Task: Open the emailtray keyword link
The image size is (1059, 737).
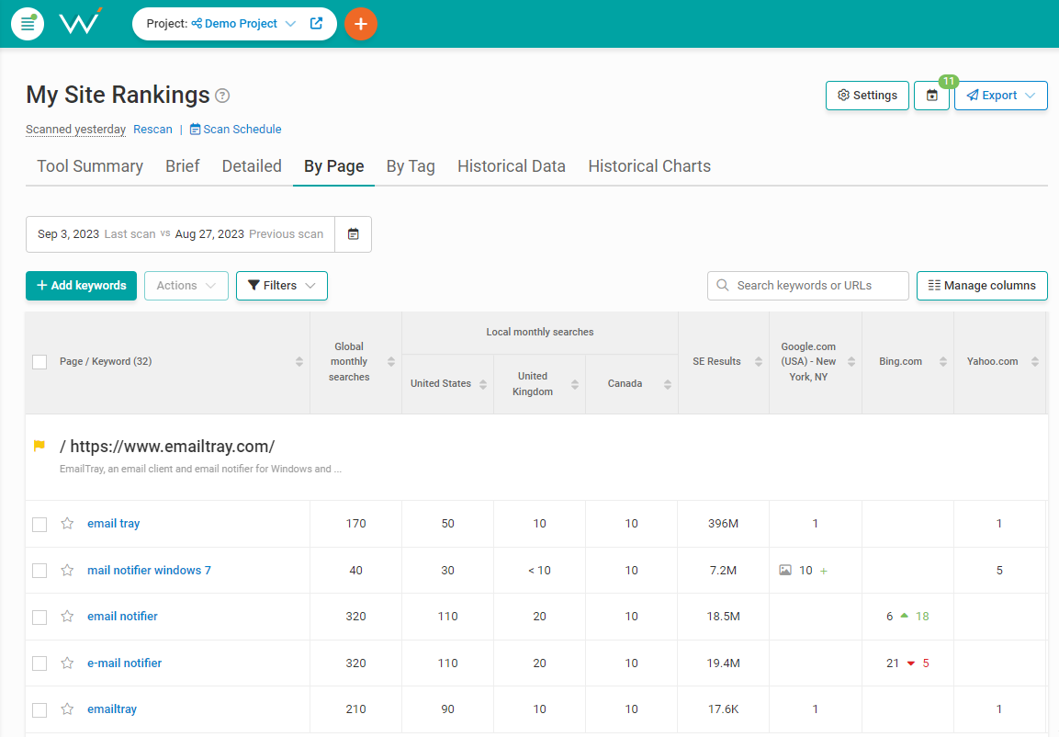Action: tap(112, 709)
